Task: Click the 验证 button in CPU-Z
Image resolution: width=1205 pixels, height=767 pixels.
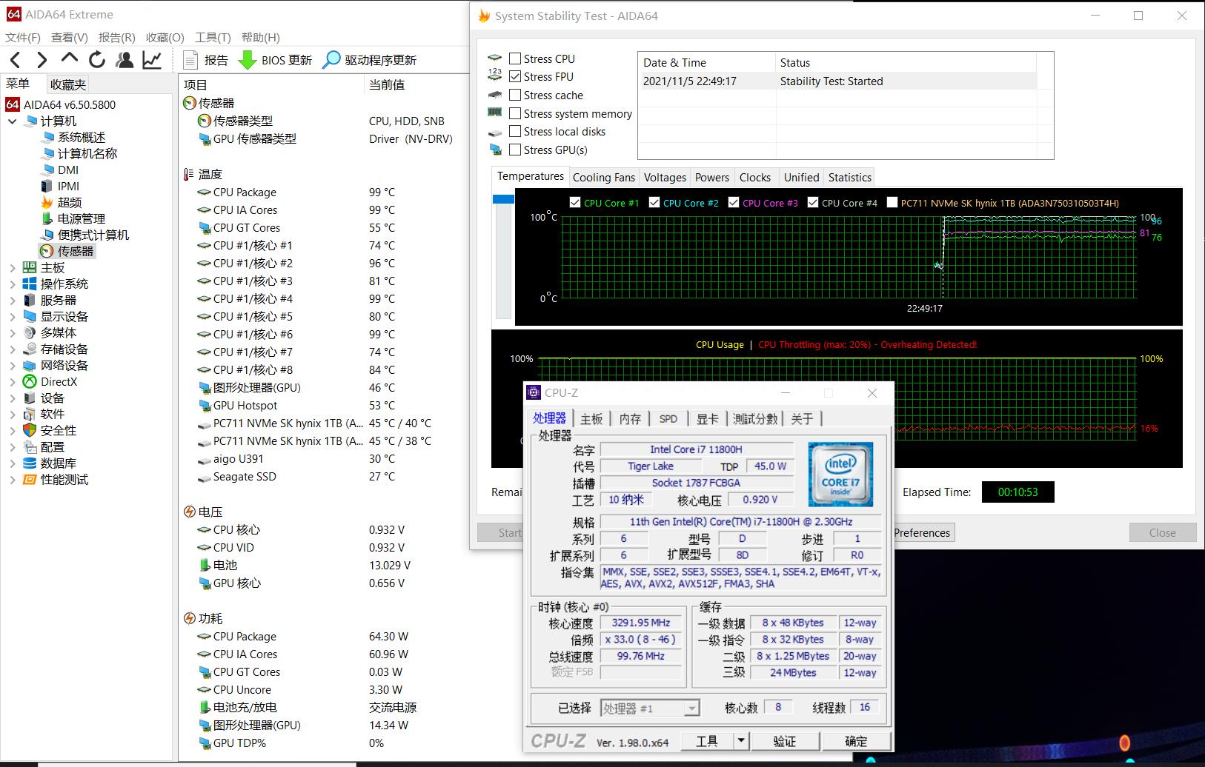Action: click(x=785, y=740)
